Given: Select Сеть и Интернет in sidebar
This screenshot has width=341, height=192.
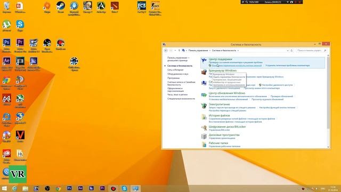Looking at the screenshot, I should click(175, 70).
